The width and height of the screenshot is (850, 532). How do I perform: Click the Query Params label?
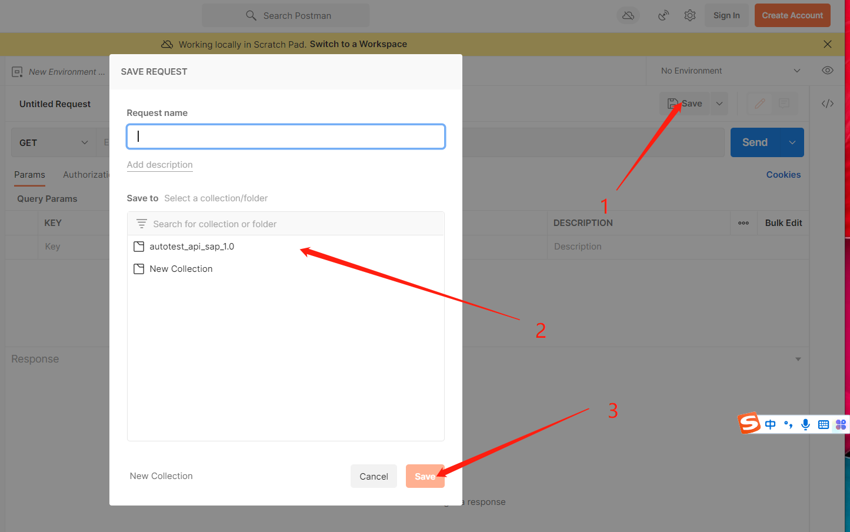[47, 199]
